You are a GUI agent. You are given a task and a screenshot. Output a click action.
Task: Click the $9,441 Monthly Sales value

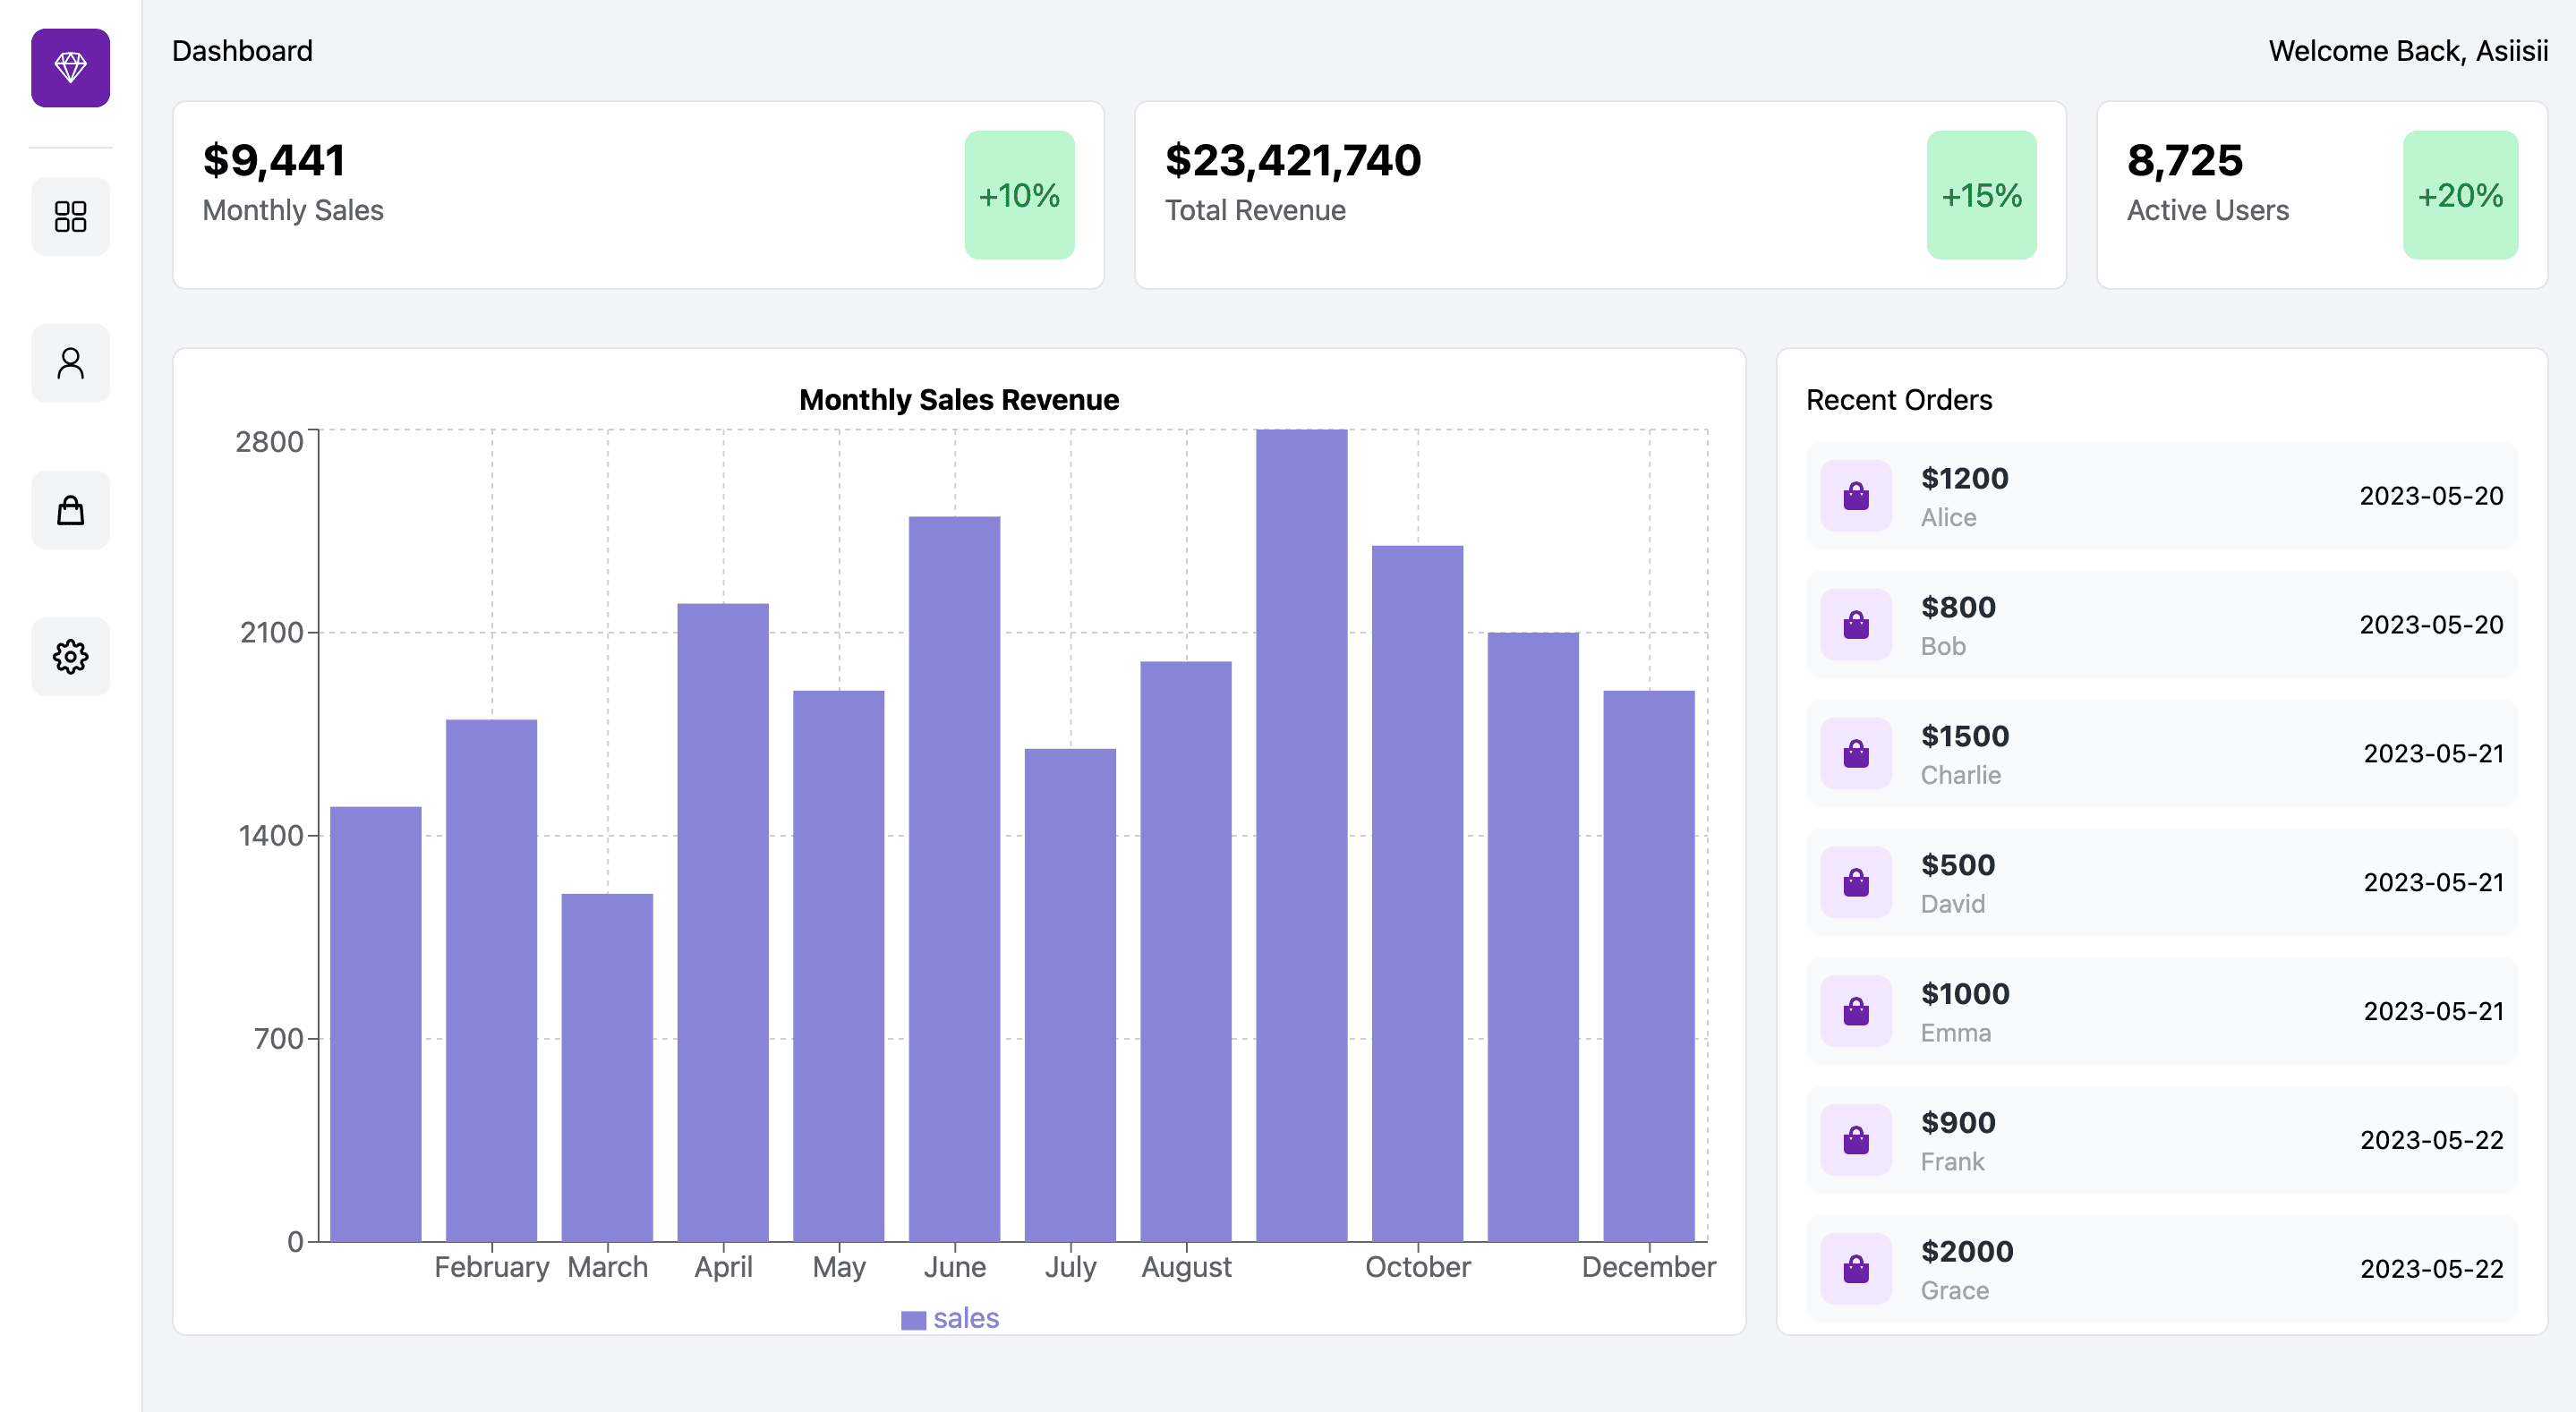click(x=274, y=160)
